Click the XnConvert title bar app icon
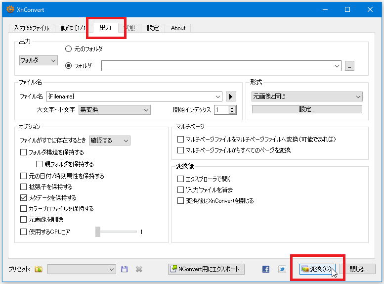The width and height of the screenshot is (384, 284). pos(8,9)
